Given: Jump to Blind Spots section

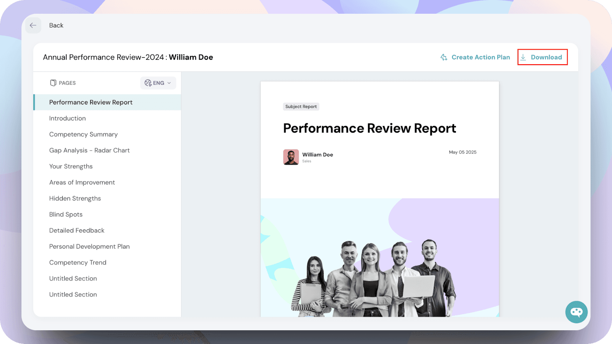Looking at the screenshot, I should coord(66,214).
